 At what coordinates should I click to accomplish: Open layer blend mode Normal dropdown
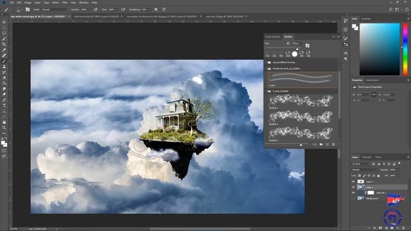pos(365,169)
